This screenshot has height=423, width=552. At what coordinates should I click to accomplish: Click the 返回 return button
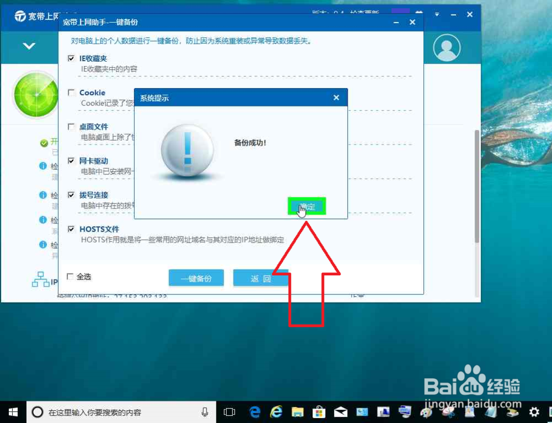point(261,278)
